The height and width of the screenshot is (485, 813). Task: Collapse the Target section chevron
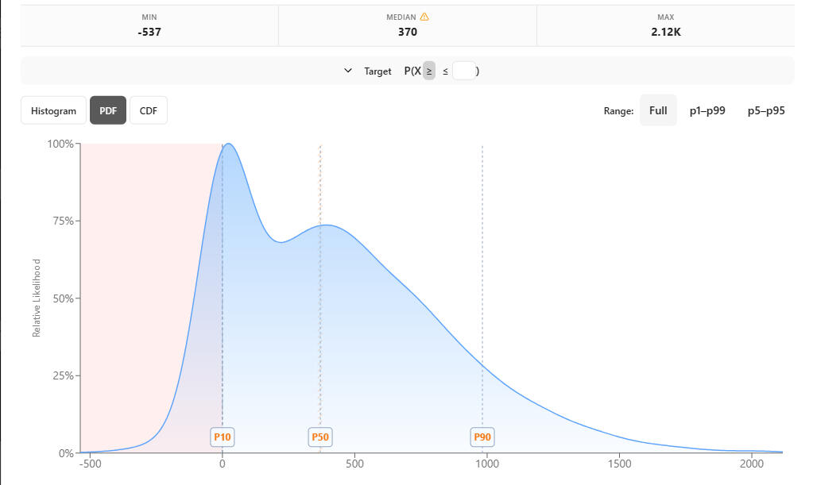[x=347, y=71]
